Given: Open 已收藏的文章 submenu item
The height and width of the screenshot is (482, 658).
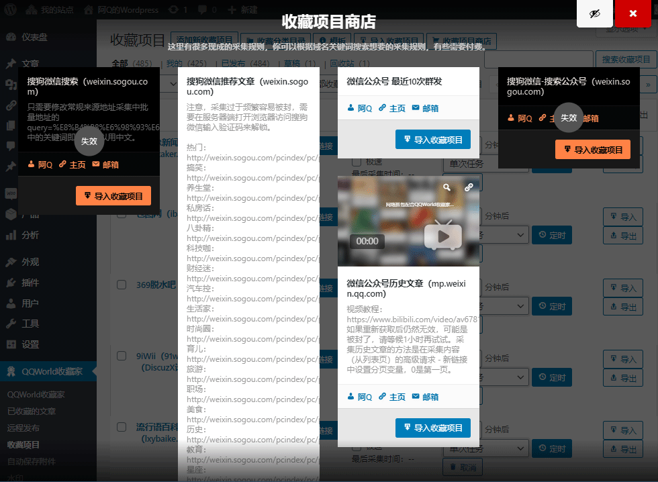Looking at the screenshot, I should (x=32, y=412).
